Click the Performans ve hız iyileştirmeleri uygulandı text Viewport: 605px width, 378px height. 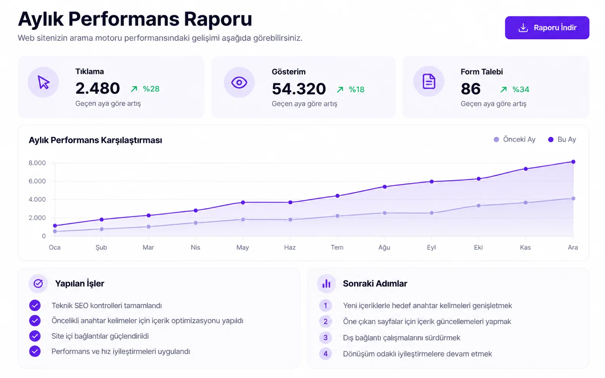coord(121,351)
